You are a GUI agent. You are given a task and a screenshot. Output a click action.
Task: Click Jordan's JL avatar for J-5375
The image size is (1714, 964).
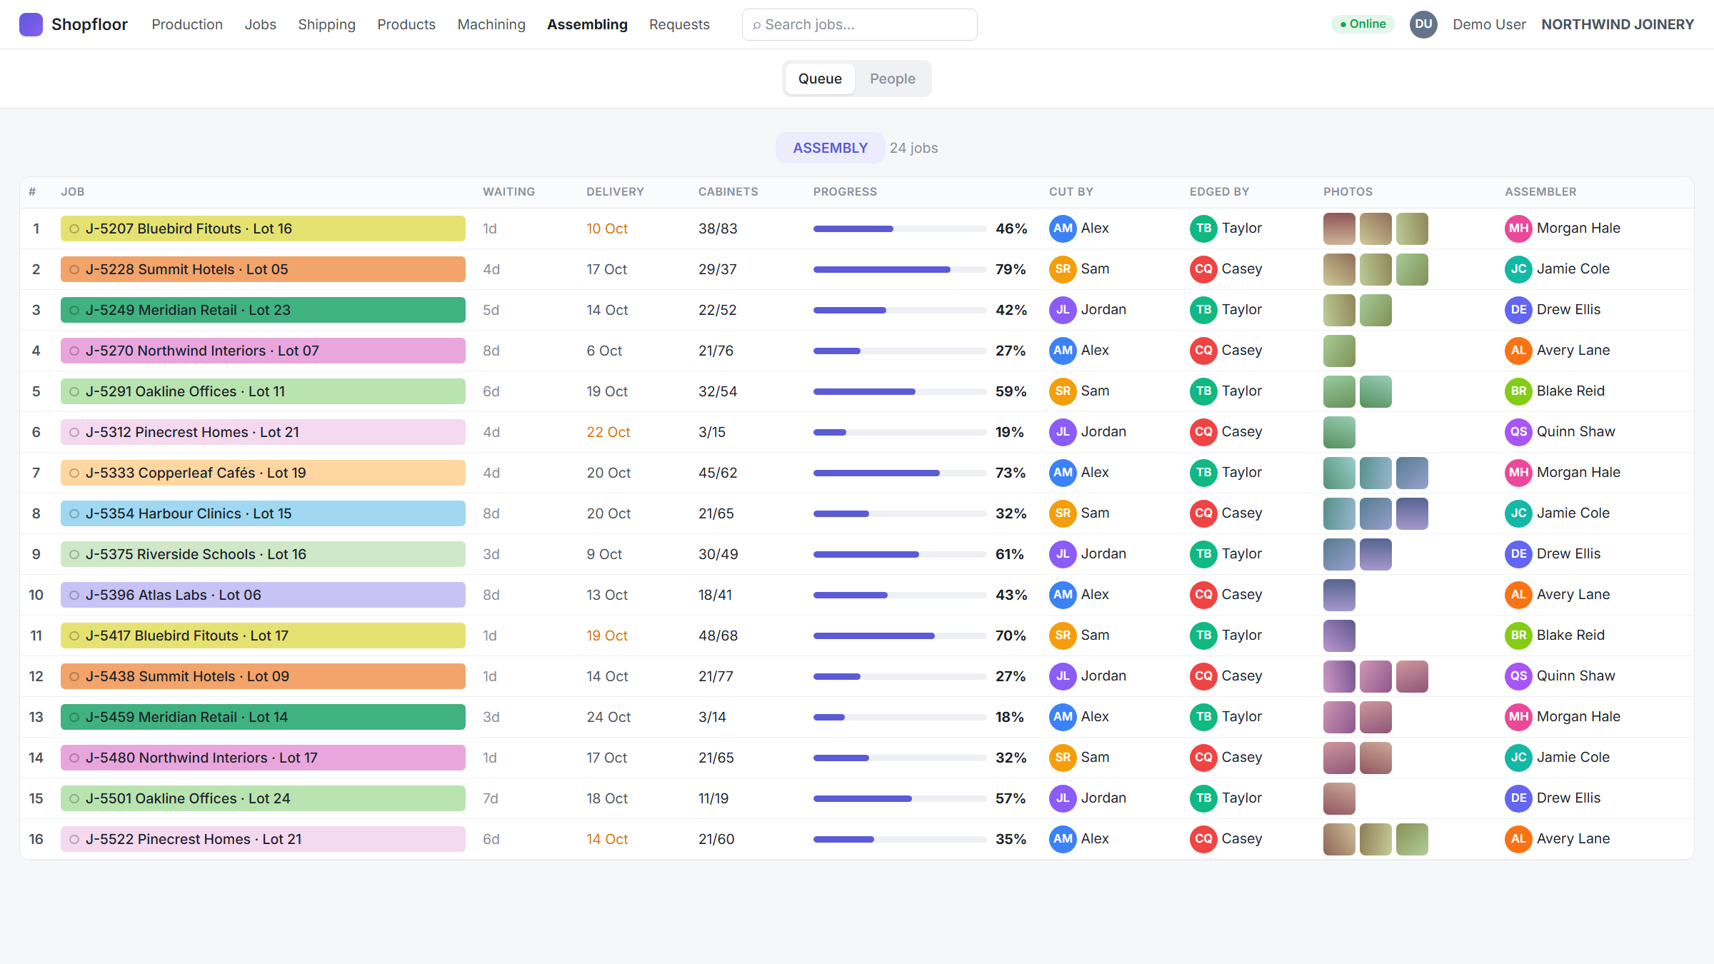click(1063, 554)
